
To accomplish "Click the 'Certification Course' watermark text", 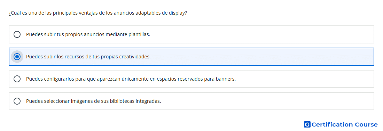I will 344,125.
